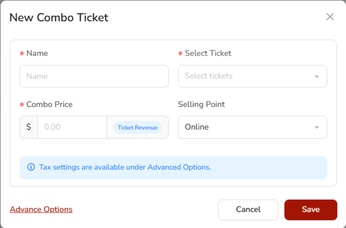Click the Combo Price field label
The image size is (346, 228).
pos(49,105)
